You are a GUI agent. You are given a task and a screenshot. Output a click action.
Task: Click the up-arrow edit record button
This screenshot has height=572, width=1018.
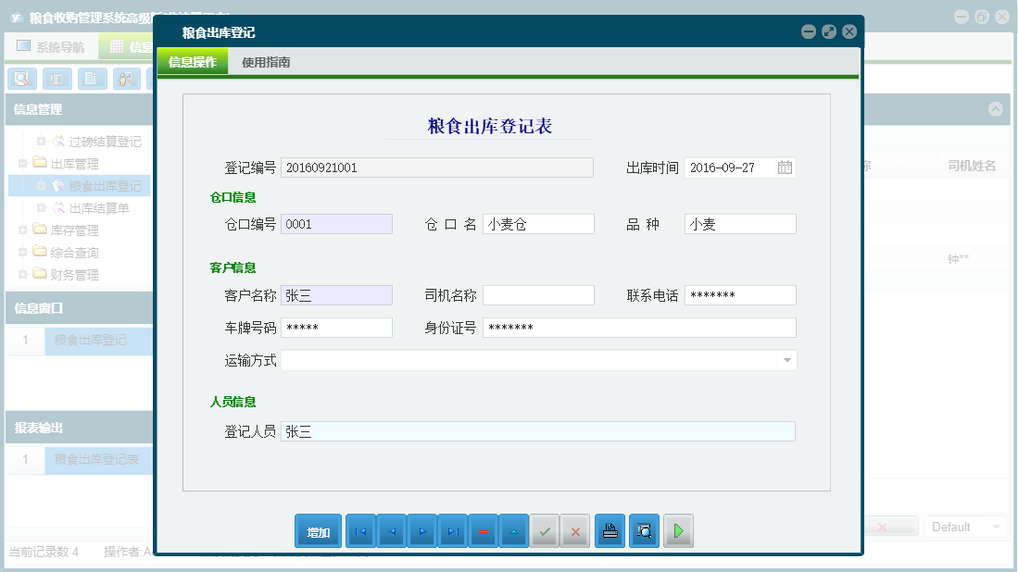click(x=513, y=531)
